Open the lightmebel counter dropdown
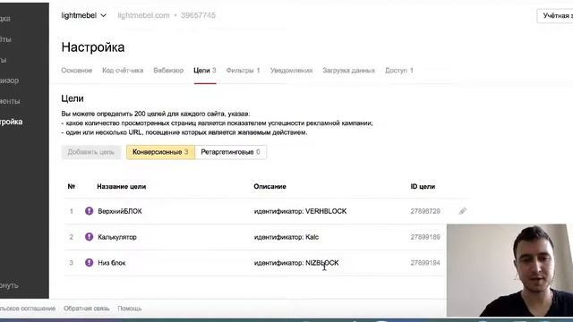573x322 pixels. [x=83, y=15]
